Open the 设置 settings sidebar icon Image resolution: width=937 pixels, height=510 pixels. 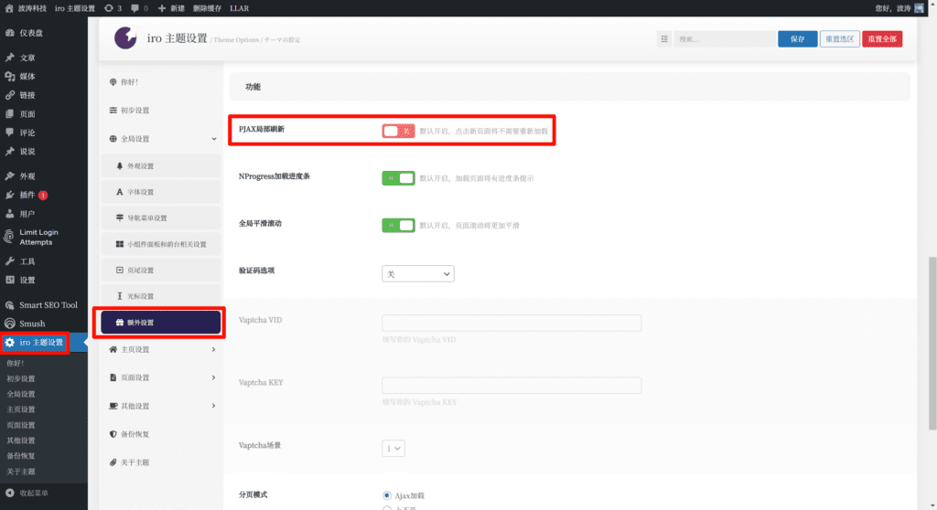pyautogui.click(x=9, y=280)
